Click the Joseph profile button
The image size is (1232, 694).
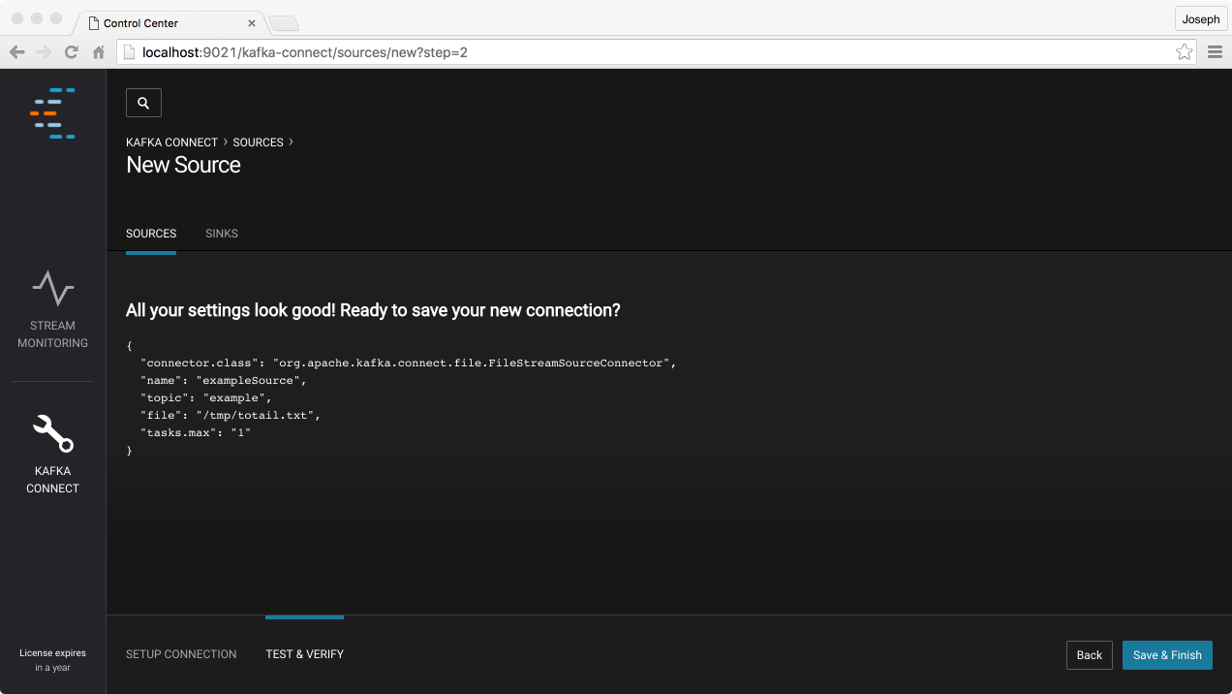[1201, 19]
